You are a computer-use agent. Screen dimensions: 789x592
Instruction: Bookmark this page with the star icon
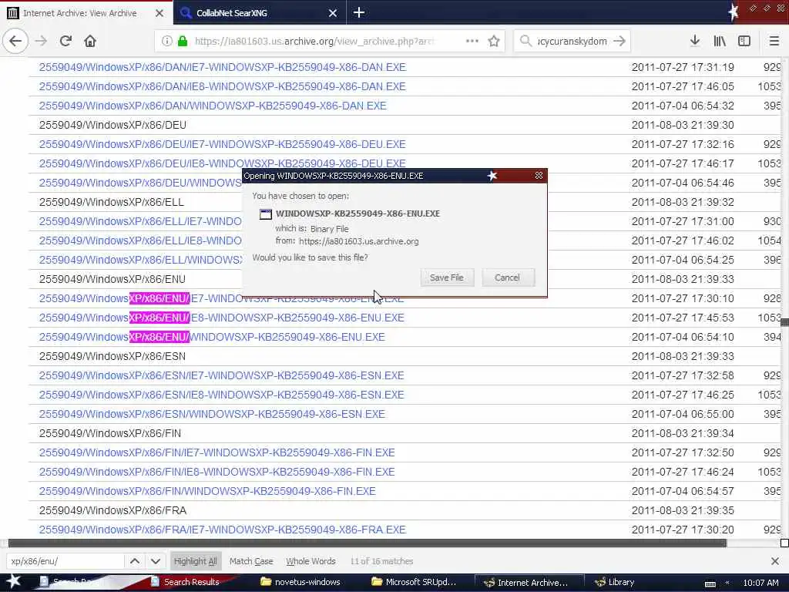(x=494, y=41)
